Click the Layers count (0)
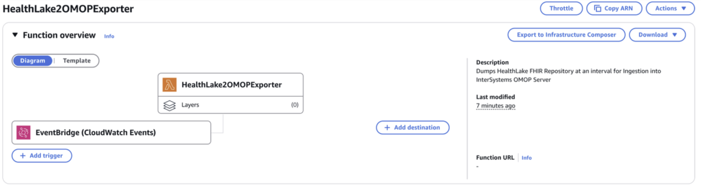This screenshot has width=701, height=189. point(295,105)
